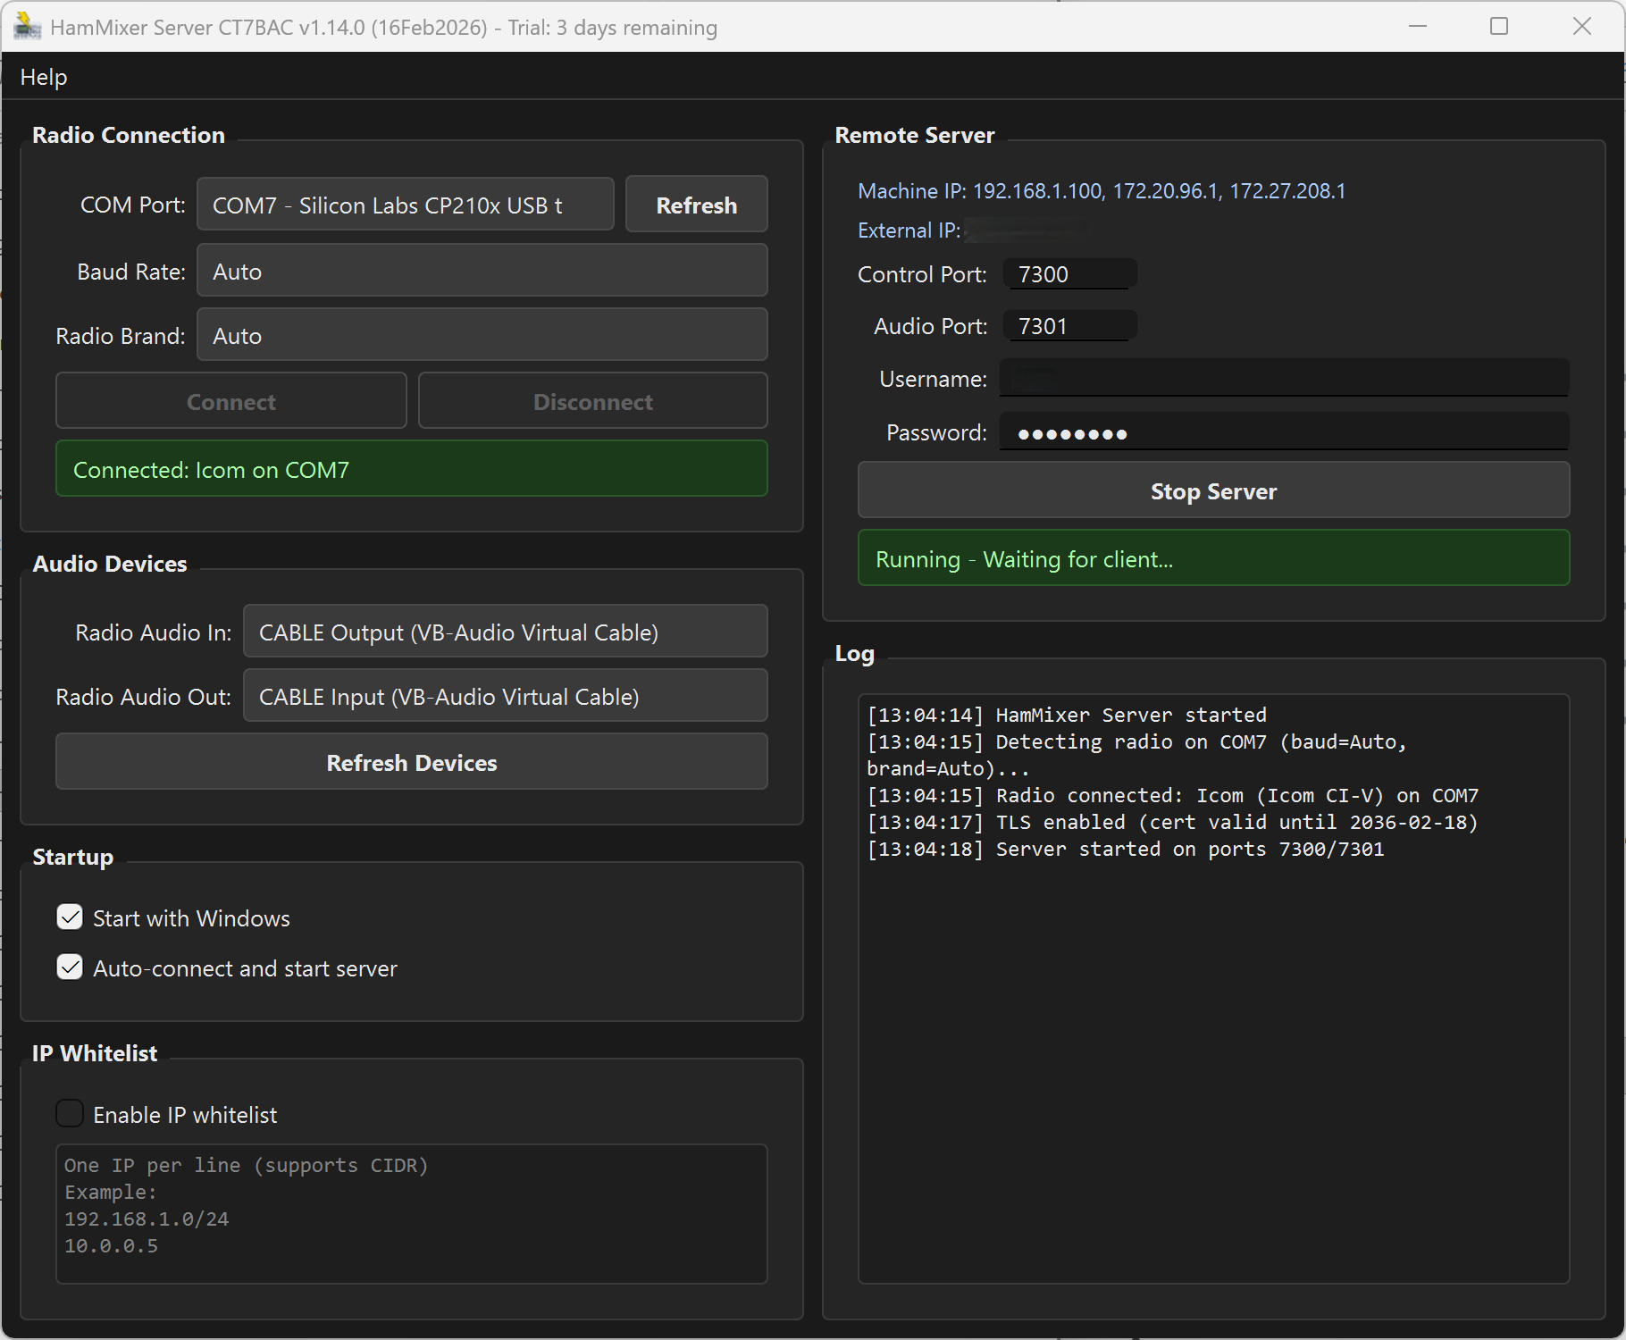Uncheck Start with Windows
Screen dimensions: 1626x1340
coord(70,917)
